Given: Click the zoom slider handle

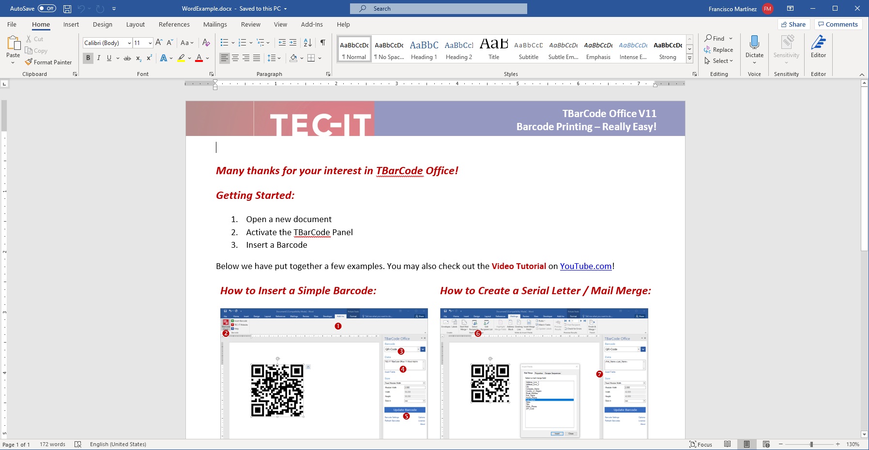Looking at the screenshot, I should point(811,444).
